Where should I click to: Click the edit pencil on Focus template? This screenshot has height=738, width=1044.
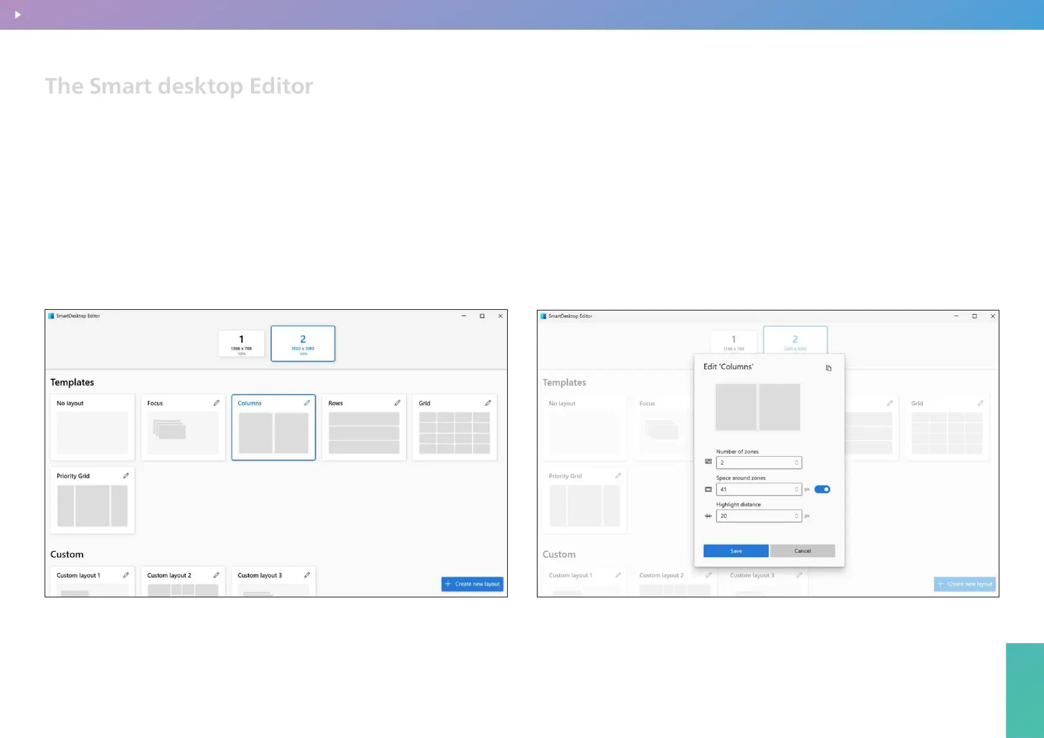click(216, 403)
